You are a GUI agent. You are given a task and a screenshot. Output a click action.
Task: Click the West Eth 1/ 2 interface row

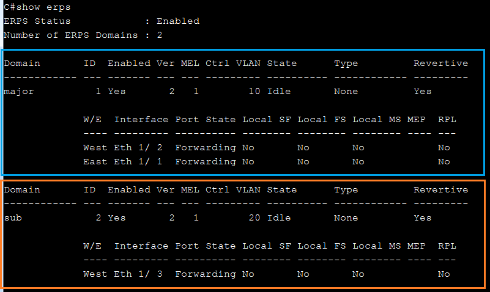267,148
